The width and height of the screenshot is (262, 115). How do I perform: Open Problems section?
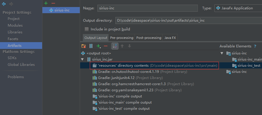[x=16, y=77]
